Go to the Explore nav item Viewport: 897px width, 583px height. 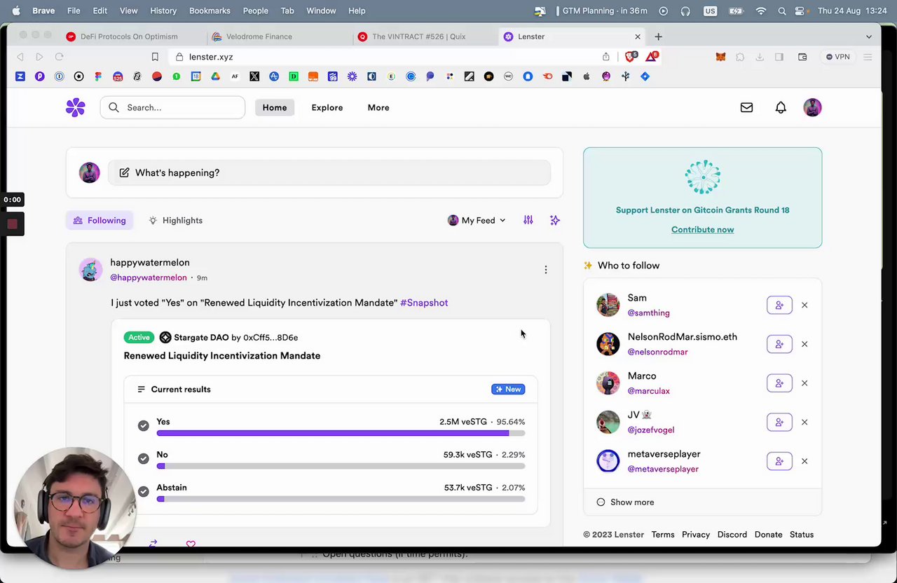coord(327,107)
